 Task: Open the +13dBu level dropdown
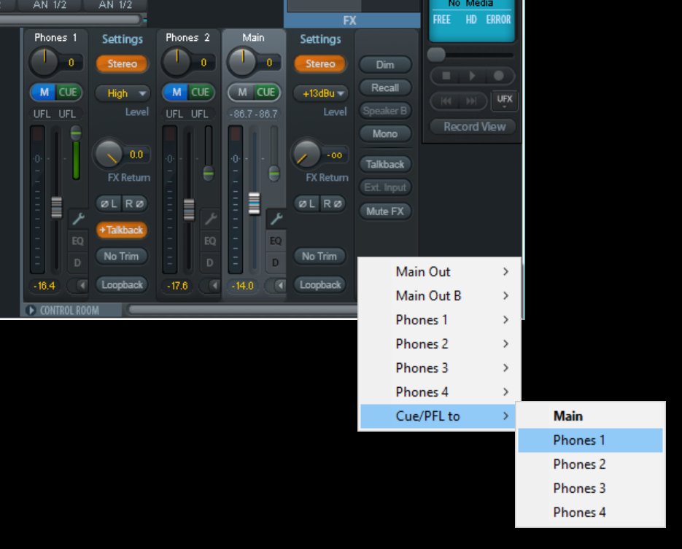pyautogui.click(x=320, y=93)
